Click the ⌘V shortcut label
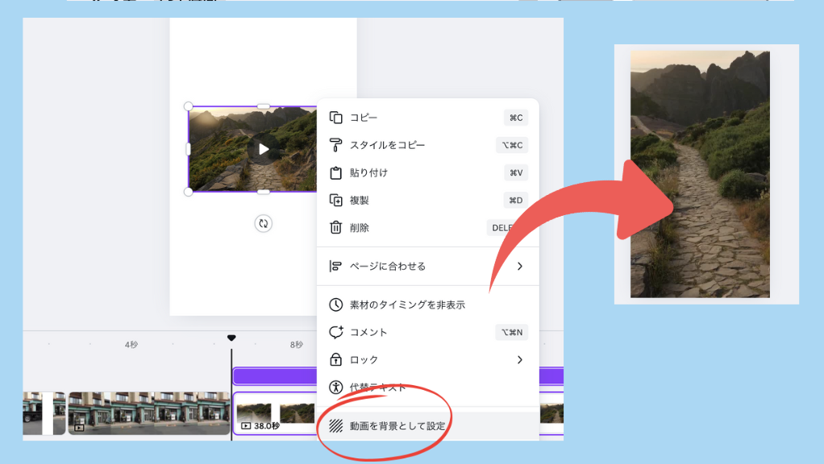This screenshot has width=824, height=464. [516, 172]
